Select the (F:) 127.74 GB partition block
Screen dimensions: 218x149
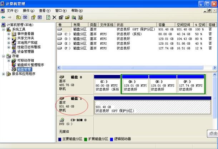190,84
